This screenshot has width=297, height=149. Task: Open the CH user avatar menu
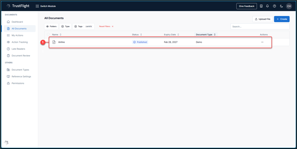[x=289, y=6]
